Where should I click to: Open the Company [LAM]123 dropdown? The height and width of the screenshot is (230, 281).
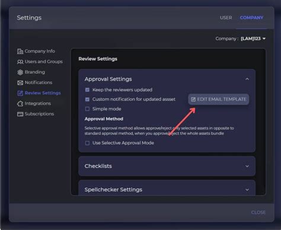point(253,39)
